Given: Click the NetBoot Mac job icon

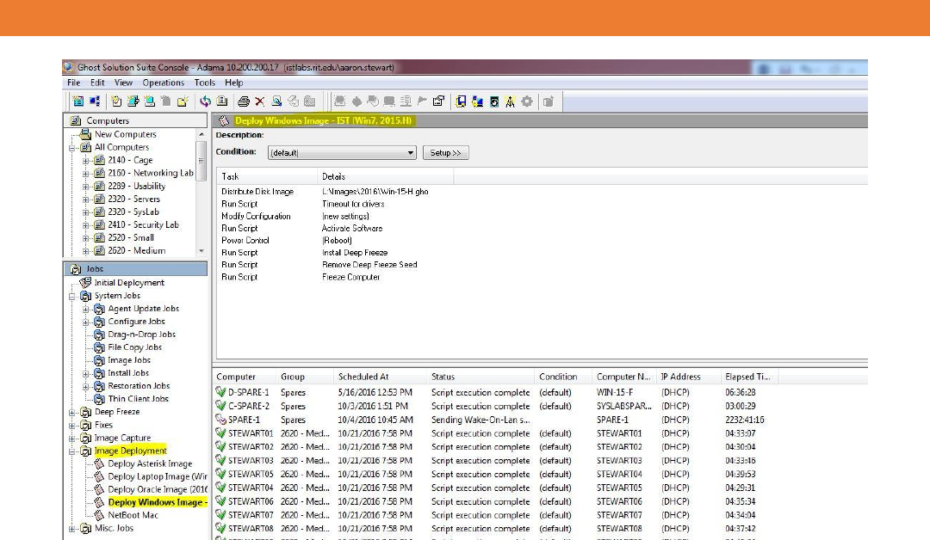Looking at the screenshot, I should tap(99, 515).
